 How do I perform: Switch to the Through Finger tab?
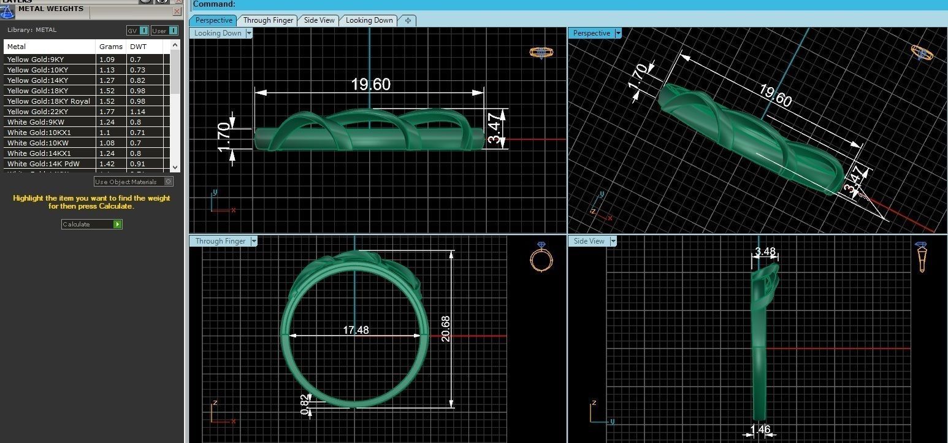268,20
